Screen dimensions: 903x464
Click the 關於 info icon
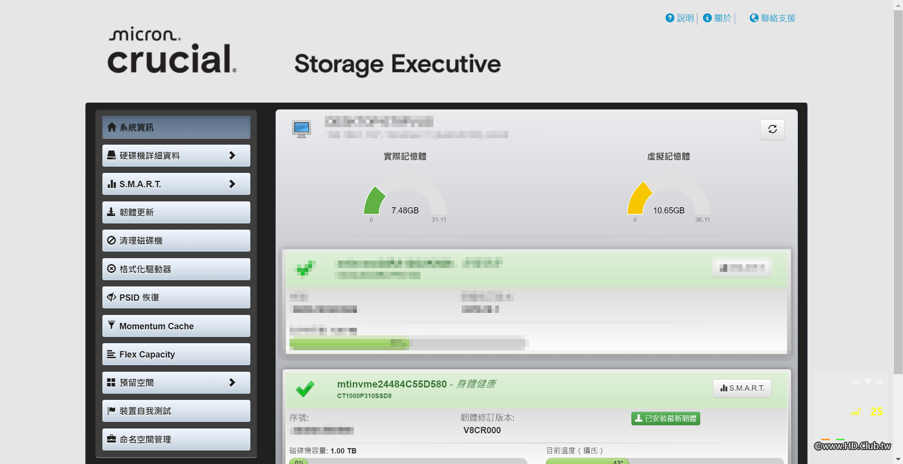(707, 18)
